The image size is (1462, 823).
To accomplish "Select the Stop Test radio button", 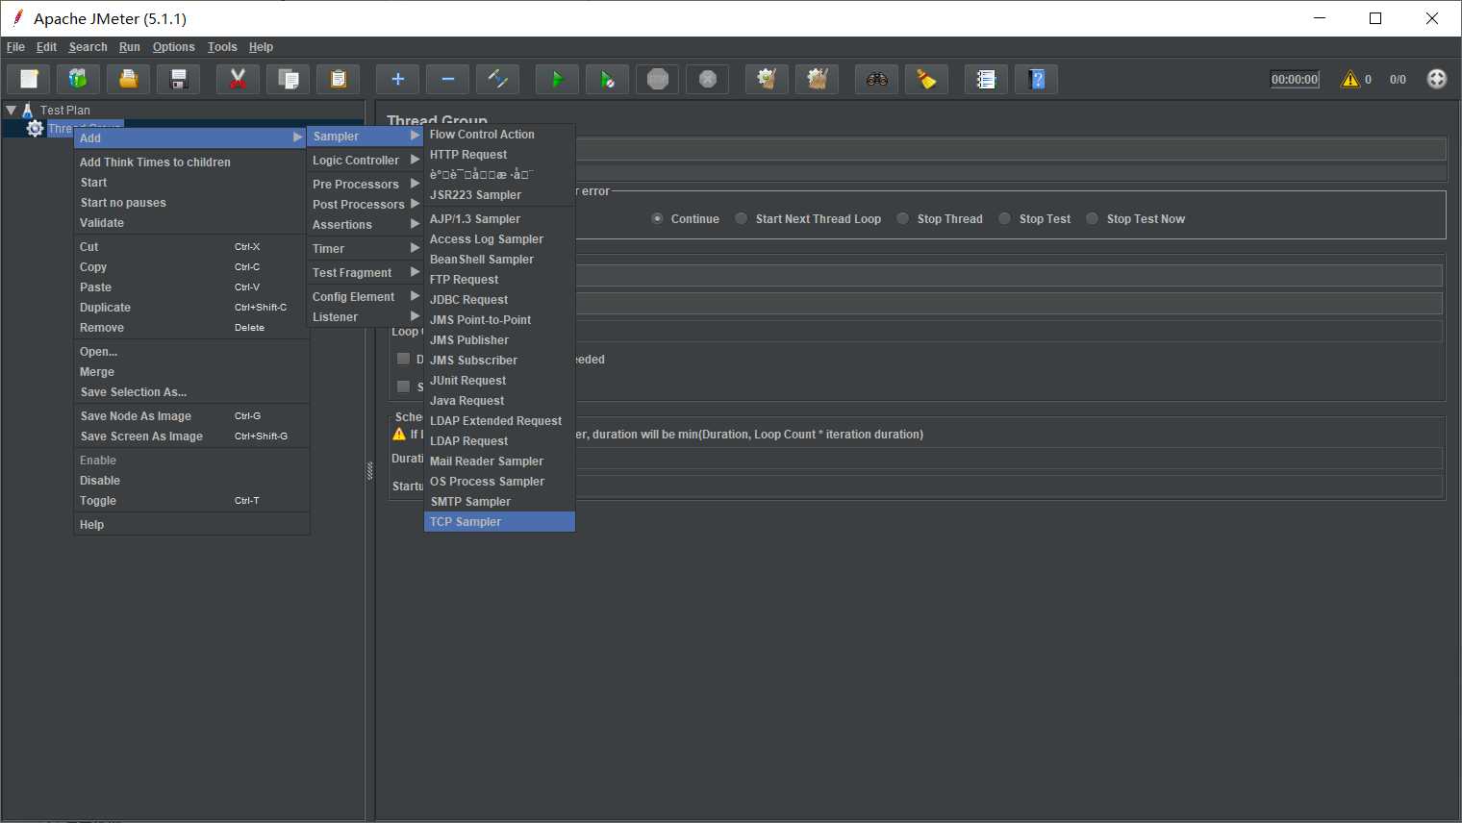I will (1005, 219).
